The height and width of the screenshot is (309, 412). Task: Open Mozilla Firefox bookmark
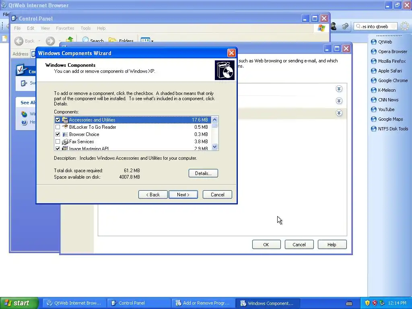click(388, 61)
